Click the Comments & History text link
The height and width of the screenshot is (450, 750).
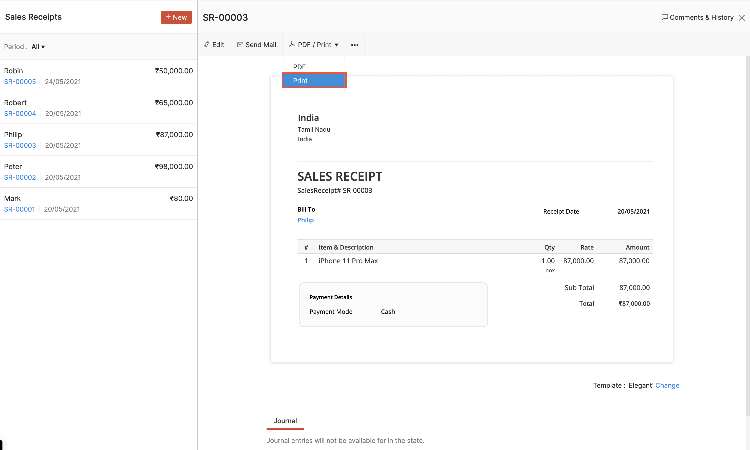701,17
